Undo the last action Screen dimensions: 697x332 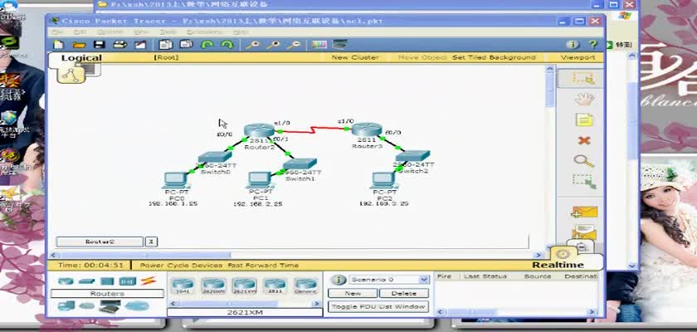coord(207,45)
